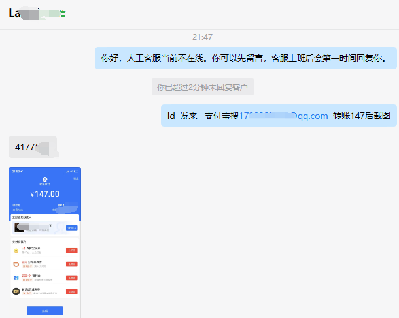Image resolution: width=399 pixels, height=318 pixels.
Task: Select the auto-reply message starting 你好，人工客服
Action: (x=246, y=58)
